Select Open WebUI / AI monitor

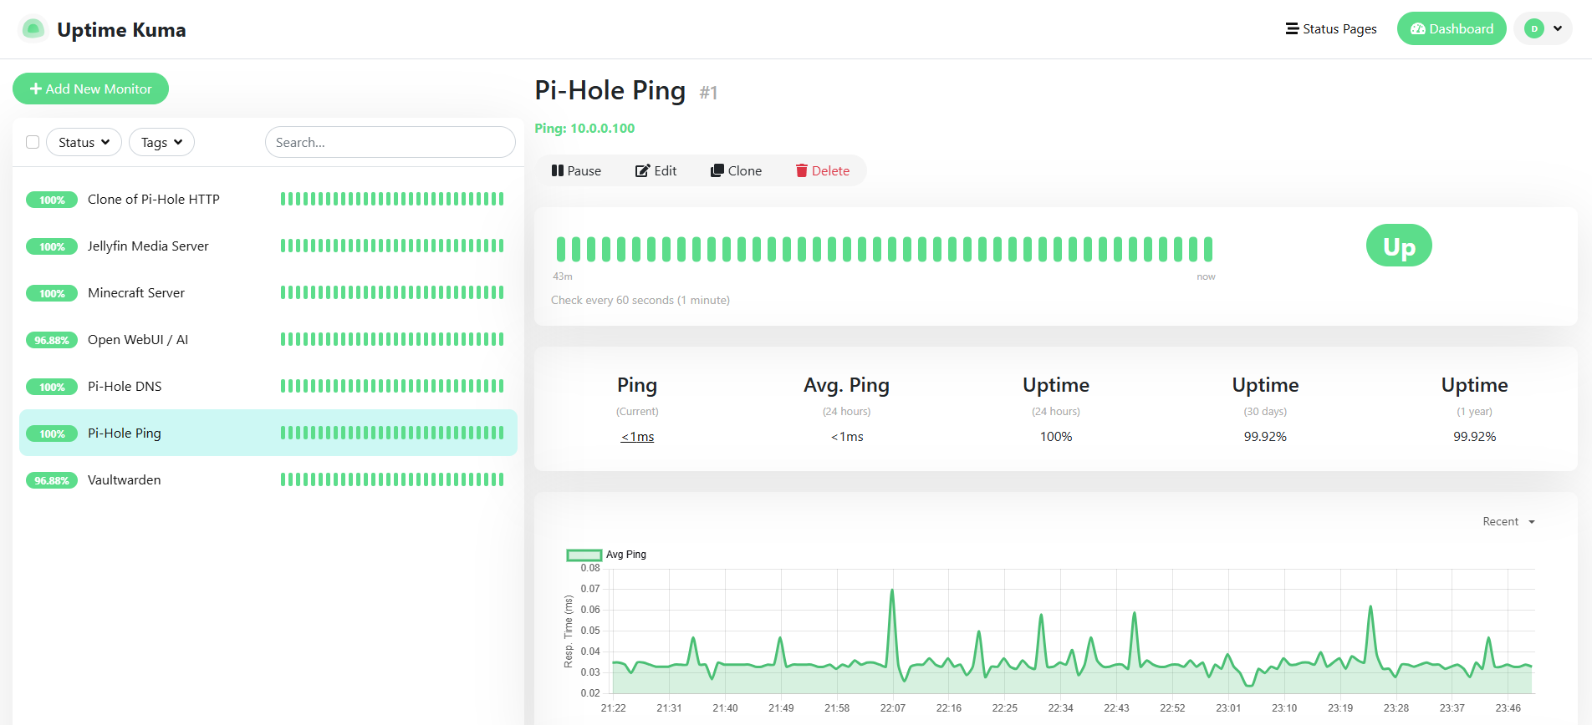coord(268,339)
